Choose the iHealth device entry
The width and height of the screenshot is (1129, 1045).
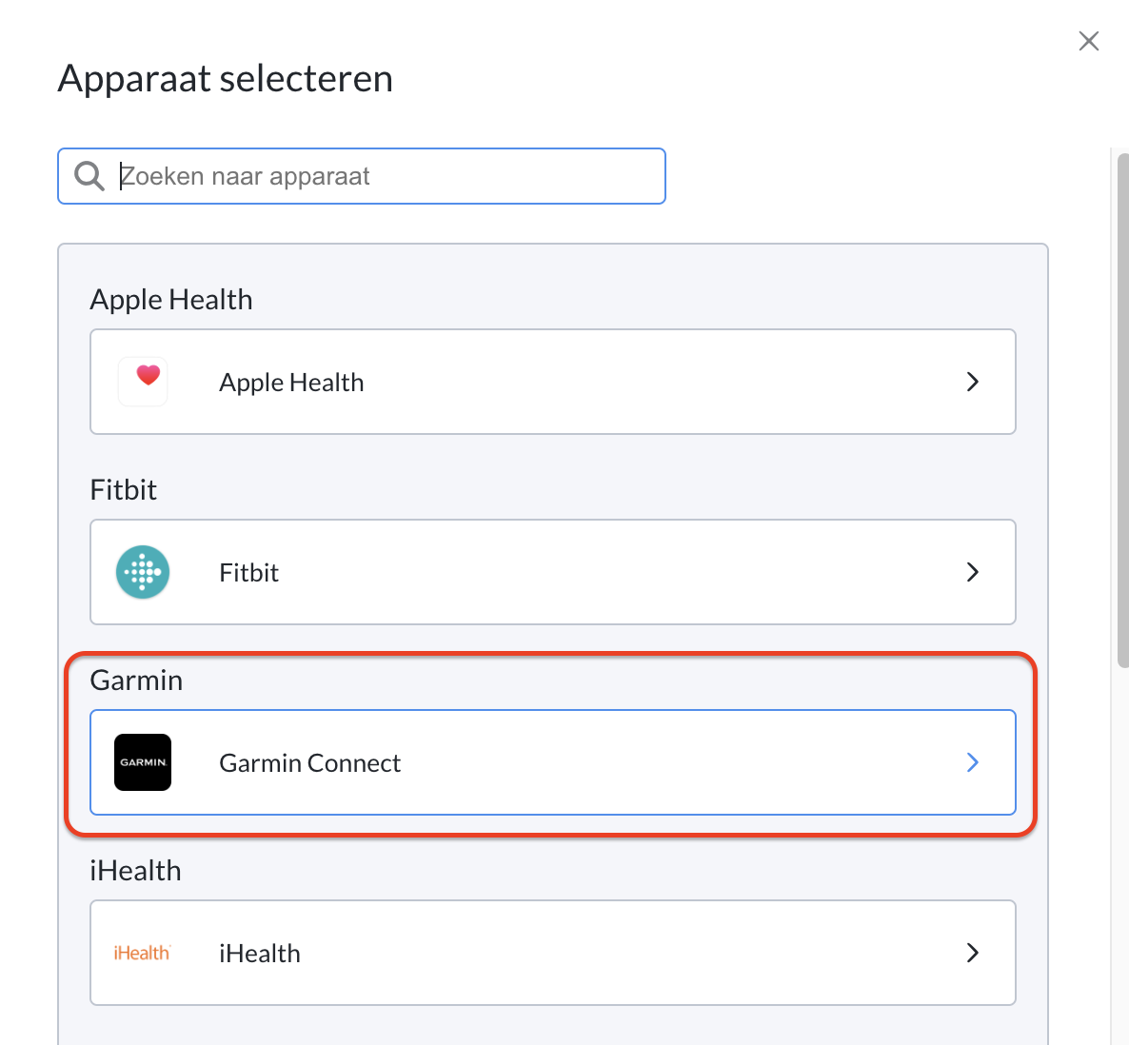(553, 953)
